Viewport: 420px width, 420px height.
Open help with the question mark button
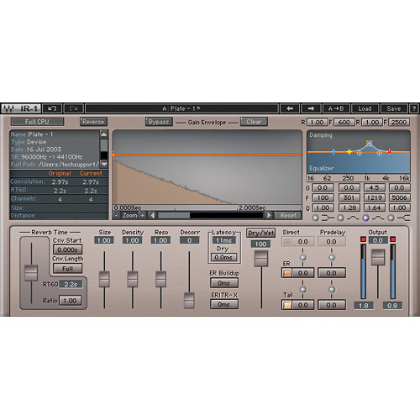[x=414, y=108]
